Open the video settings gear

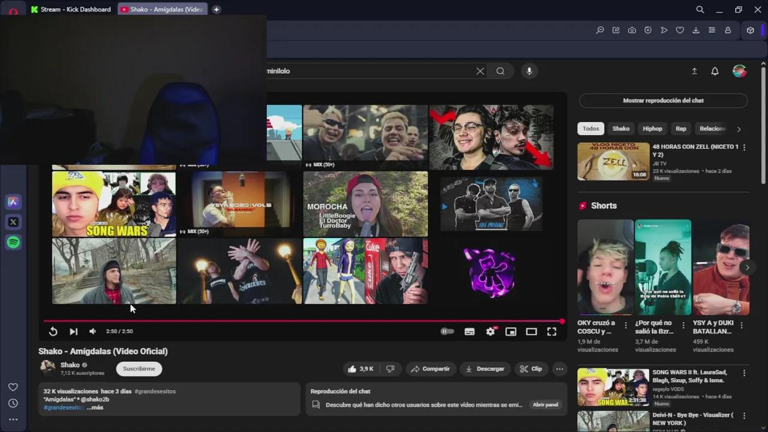(x=491, y=331)
